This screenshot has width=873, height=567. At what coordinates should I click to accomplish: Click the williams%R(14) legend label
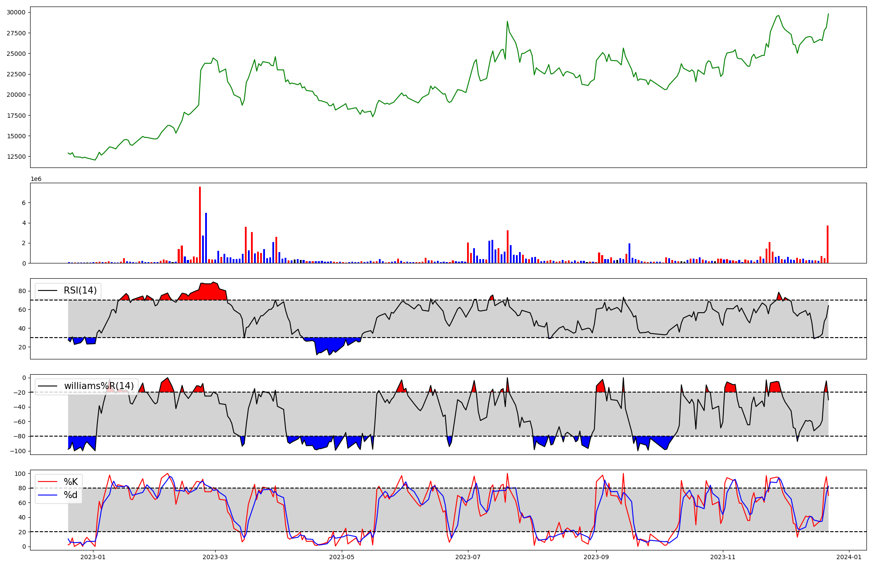tap(99, 386)
